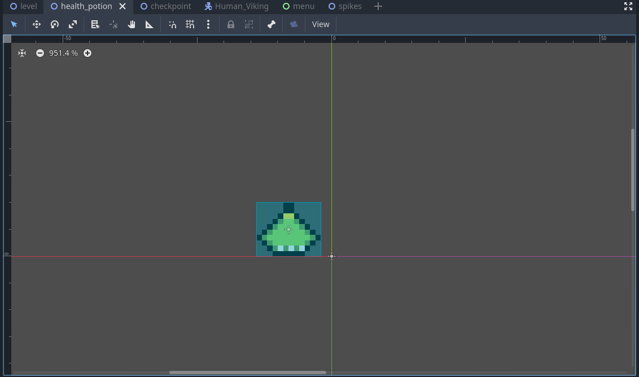
Task: Open snapping options three-dot menu
Action: [x=208, y=24]
